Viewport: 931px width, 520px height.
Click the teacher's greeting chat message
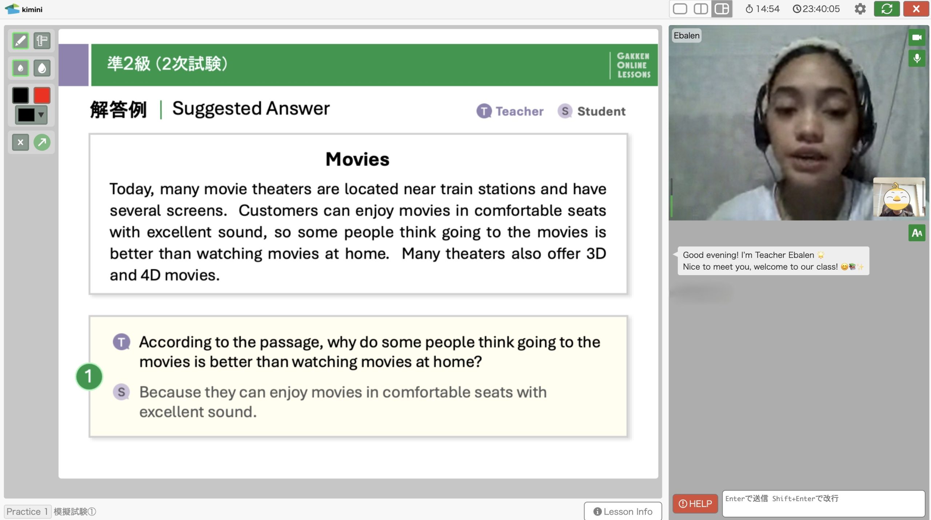(774, 261)
